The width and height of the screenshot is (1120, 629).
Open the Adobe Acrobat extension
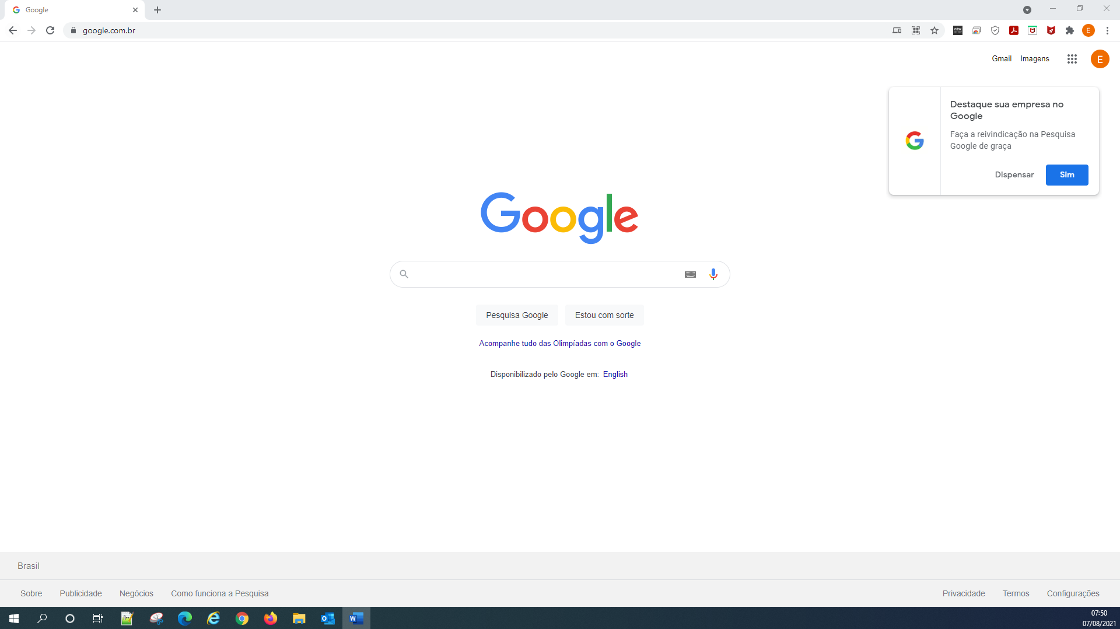(1014, 30)
